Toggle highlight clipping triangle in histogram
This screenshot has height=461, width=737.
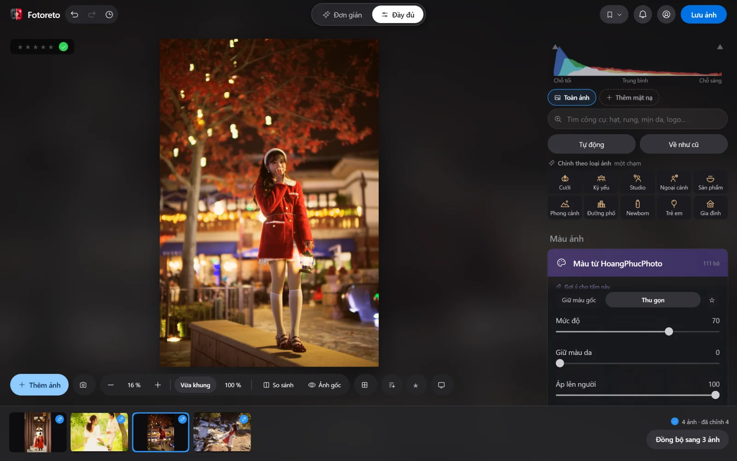[x=720, y=47]
